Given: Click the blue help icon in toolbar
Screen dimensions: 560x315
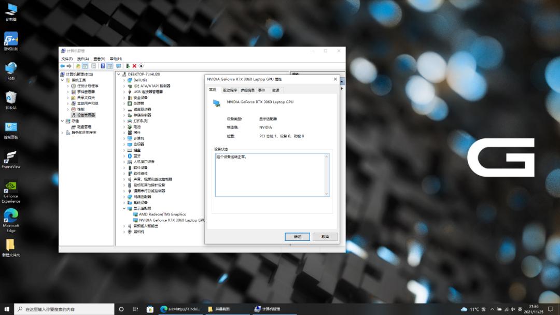Looking at the screenshot, I should coord(103,66).
